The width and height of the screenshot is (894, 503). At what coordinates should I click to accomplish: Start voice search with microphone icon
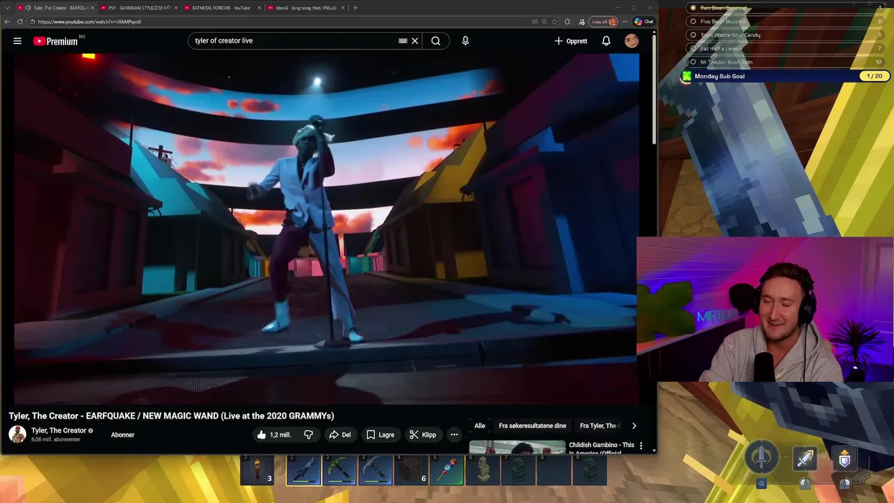point(465,41)
